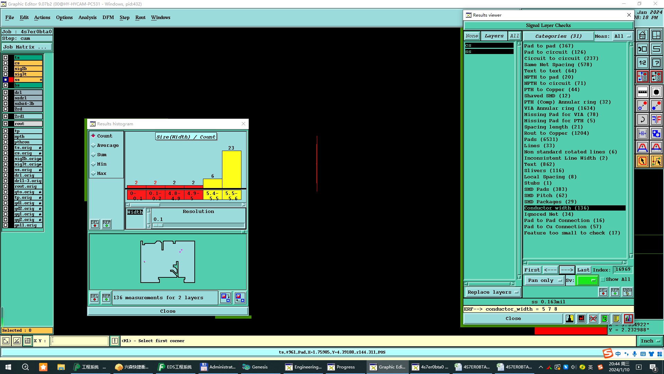
Task: Click the ruler measurement tool icon
Action: click(x=642, y=92)
